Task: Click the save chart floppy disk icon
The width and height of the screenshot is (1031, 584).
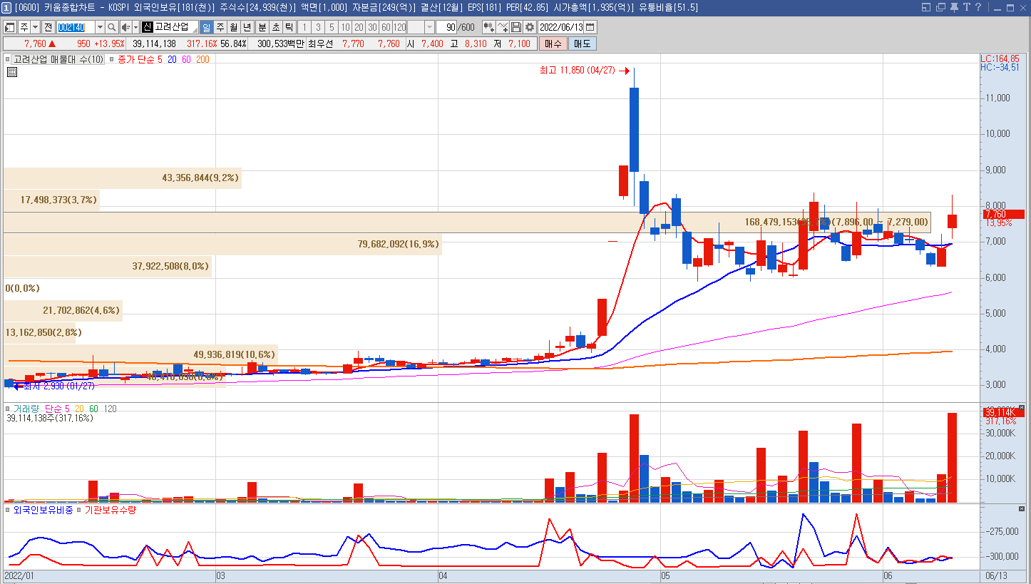Action: 516,27
